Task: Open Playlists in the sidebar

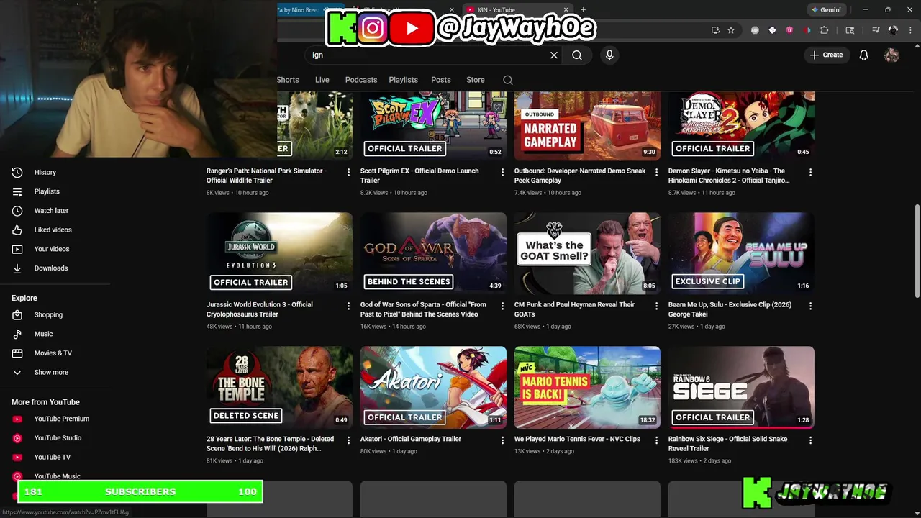Action: point(47,191)
